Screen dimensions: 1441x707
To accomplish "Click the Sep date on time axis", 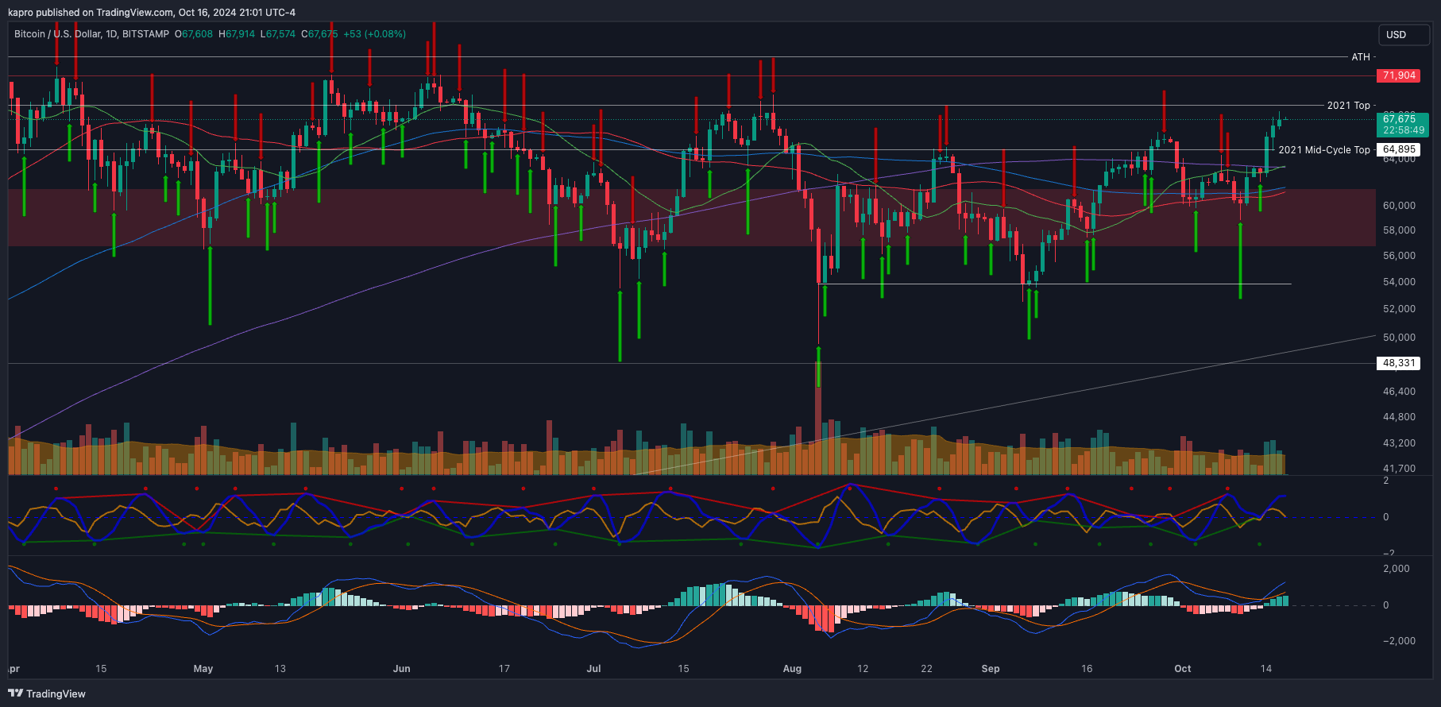I will point(991,669).
